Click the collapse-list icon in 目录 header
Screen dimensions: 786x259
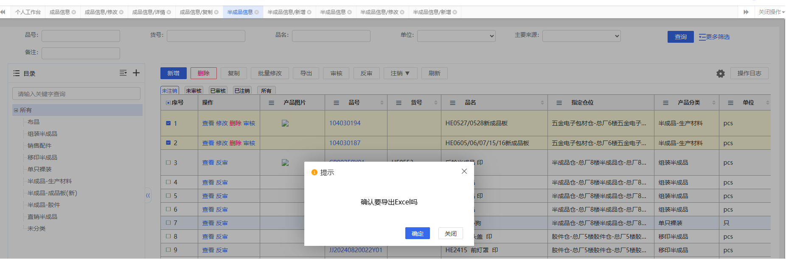(123, 73)
